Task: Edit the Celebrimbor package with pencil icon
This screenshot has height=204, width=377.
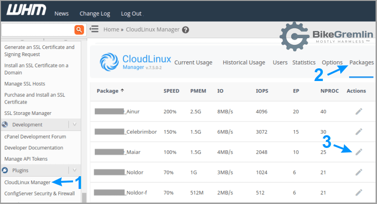Action: click(x=359, y=131)
